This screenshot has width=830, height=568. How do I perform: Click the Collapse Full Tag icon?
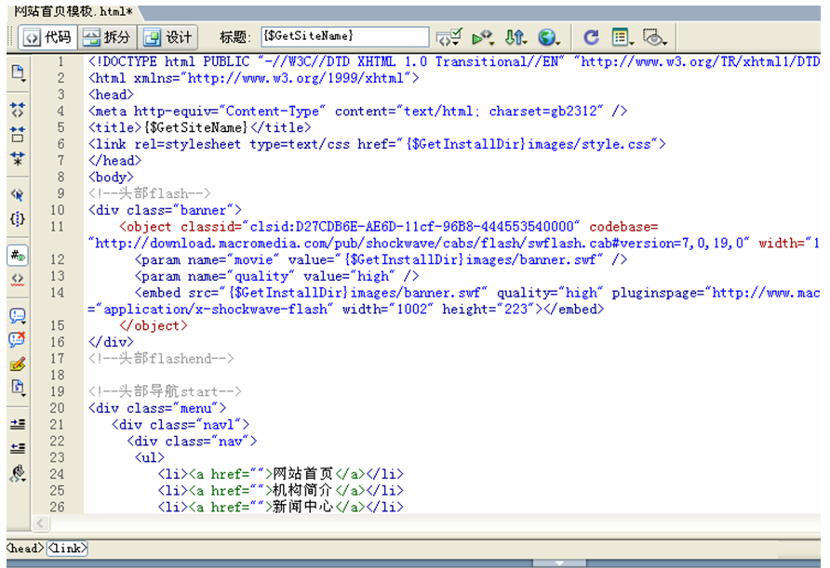pos(18,110)
